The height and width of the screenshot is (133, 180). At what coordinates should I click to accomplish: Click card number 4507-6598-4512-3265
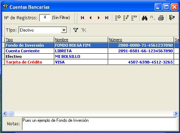pyautogui.click(x=150, y=62)
